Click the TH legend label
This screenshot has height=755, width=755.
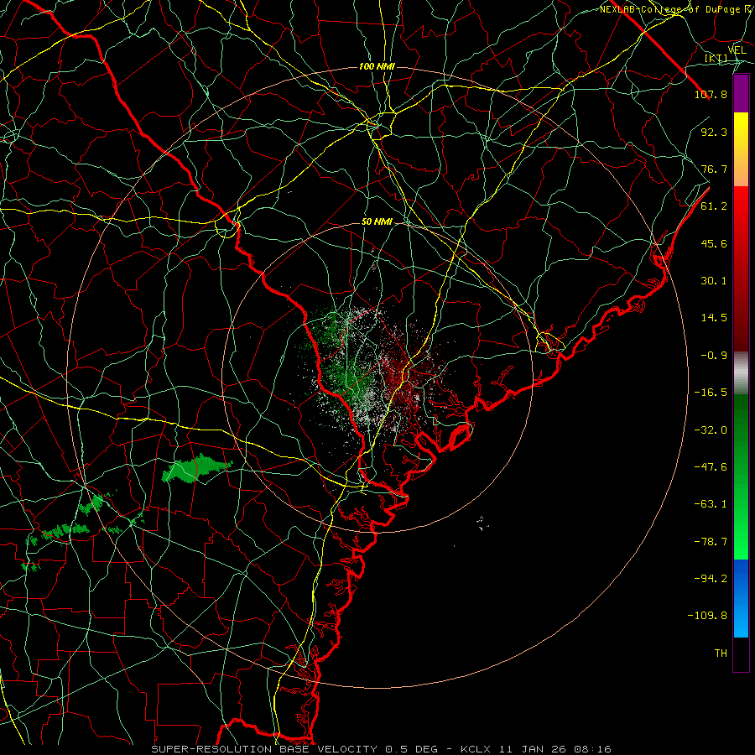pyautogui.click(x=721, y=653)
